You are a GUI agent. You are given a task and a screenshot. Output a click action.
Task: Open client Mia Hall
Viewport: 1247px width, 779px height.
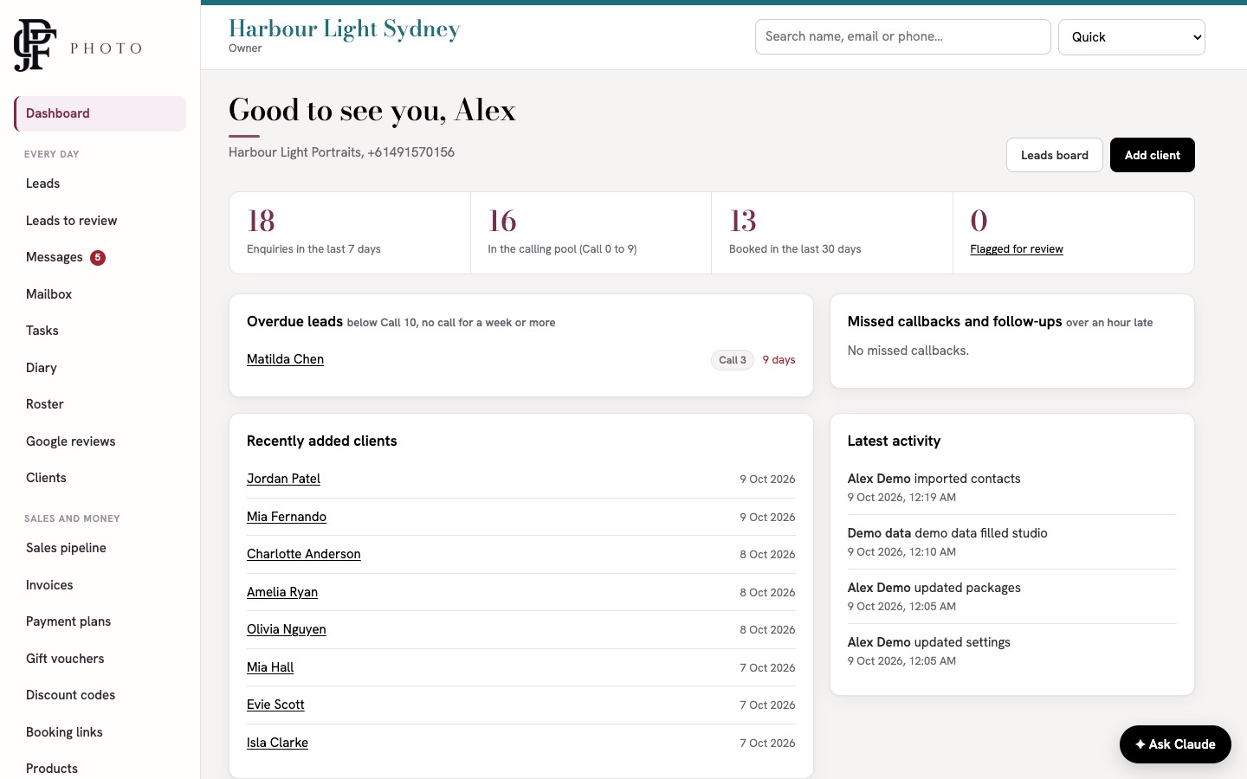coord(270,667)
